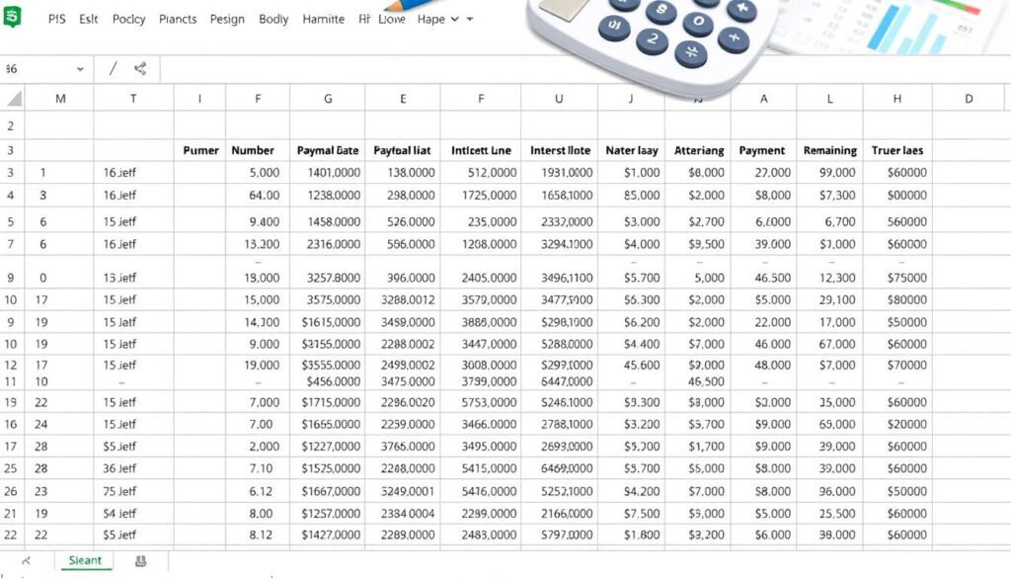Switch to the Sleant sheet tab
The image size is (1011, 578).
point(85,560)
